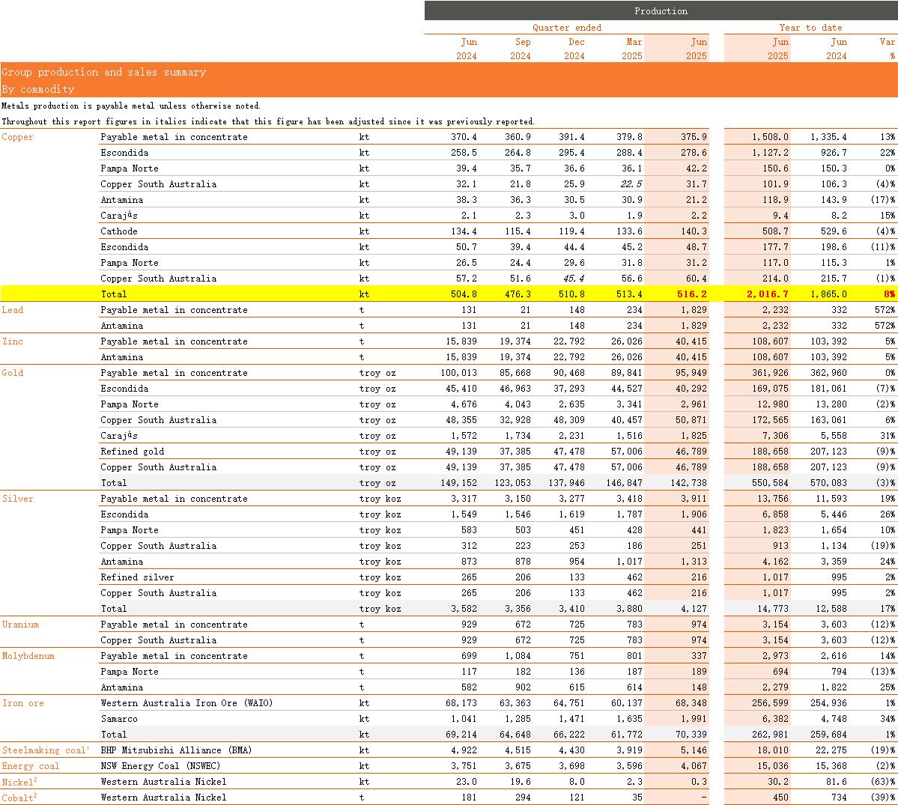Click the By commodity subtitle row
898x805 pixels.
coord(37,89)
